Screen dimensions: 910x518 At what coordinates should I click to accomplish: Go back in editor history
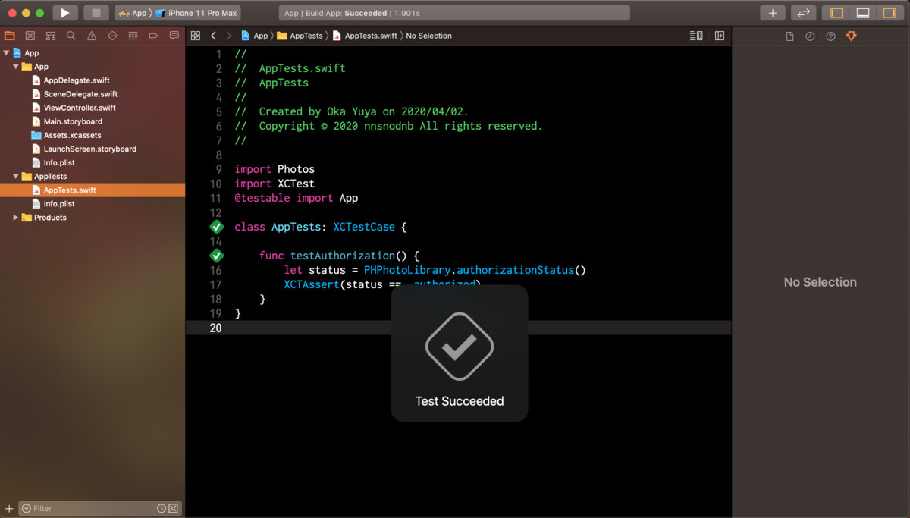214,36
